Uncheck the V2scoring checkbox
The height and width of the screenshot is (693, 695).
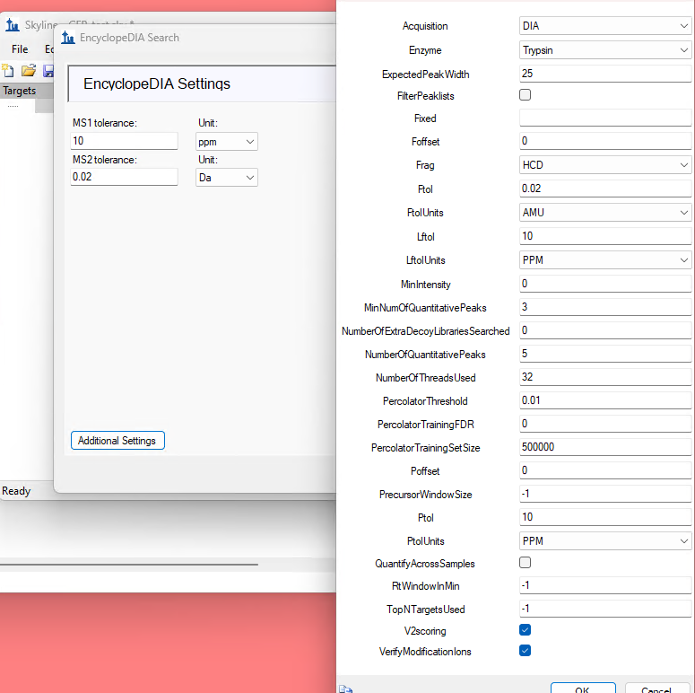point(526,629)
